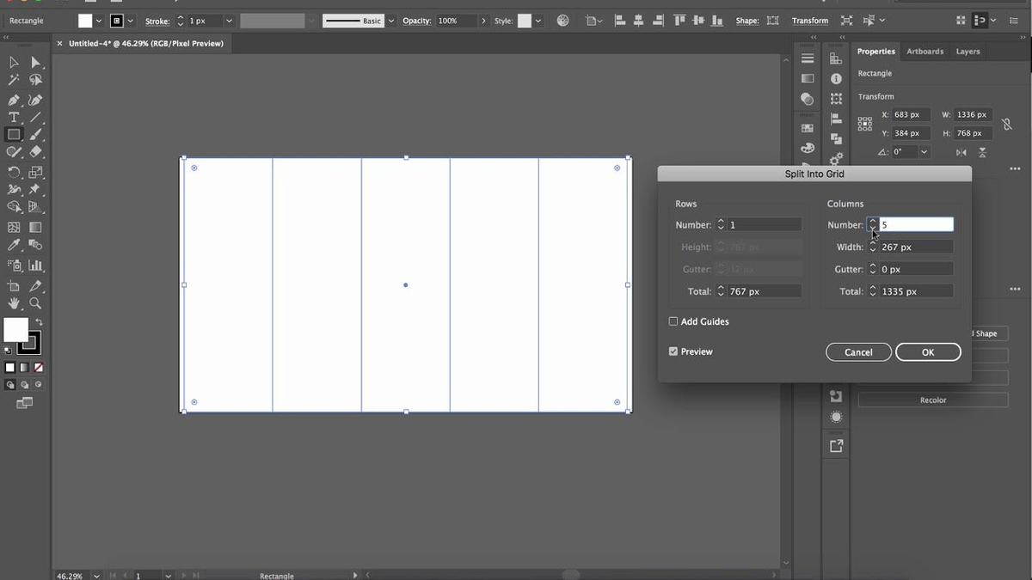The image size is (1032, 580).
Task: Click the constrain width and height link icon
Action: coord(1007,125)
